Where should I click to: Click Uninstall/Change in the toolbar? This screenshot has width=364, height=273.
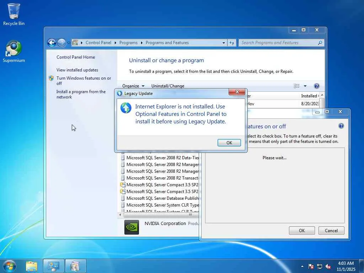point(168,86)
